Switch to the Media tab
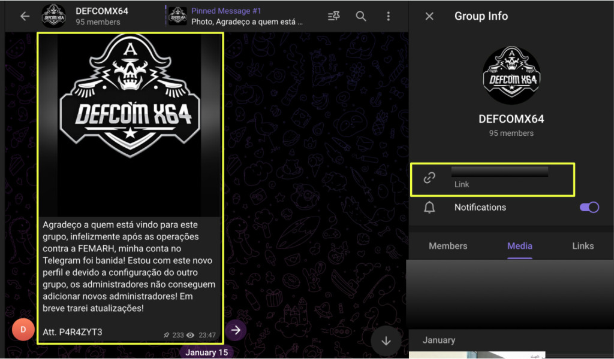The image size is (614, 359). pos(520,246)
